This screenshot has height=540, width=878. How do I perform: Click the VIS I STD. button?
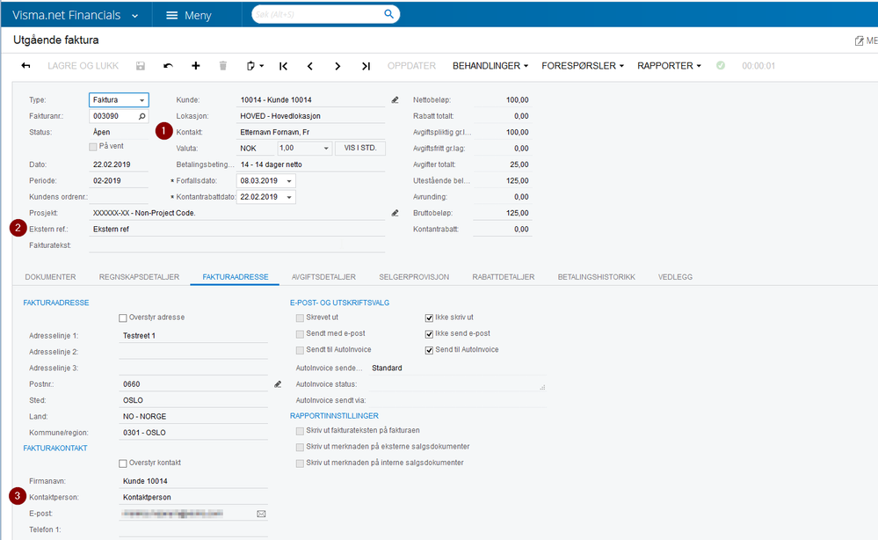(359, 149)
